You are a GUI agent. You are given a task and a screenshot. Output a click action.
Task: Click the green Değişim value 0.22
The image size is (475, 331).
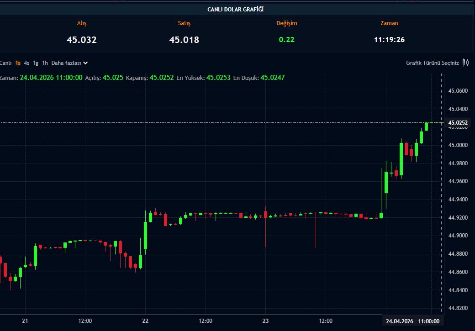pos(287,40)
